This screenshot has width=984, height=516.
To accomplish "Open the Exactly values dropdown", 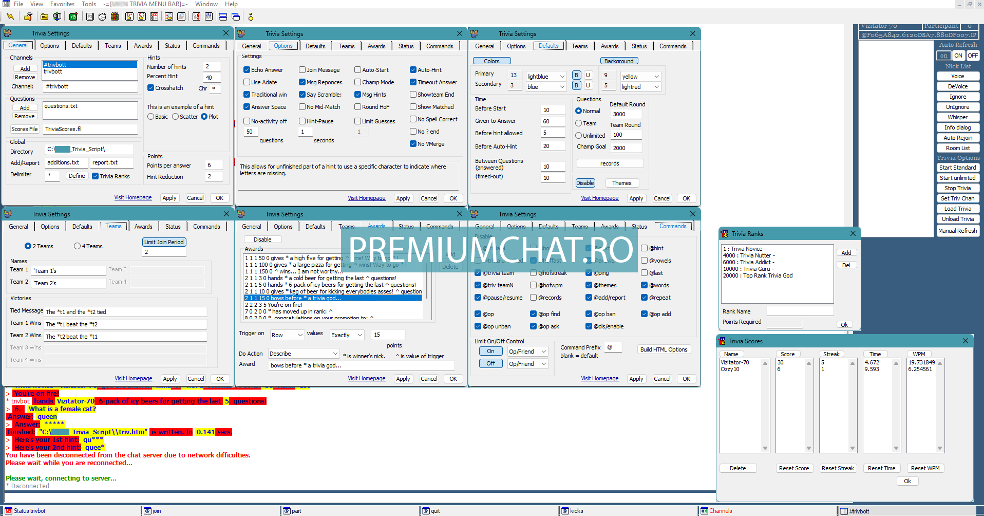I will coord(359,335).
